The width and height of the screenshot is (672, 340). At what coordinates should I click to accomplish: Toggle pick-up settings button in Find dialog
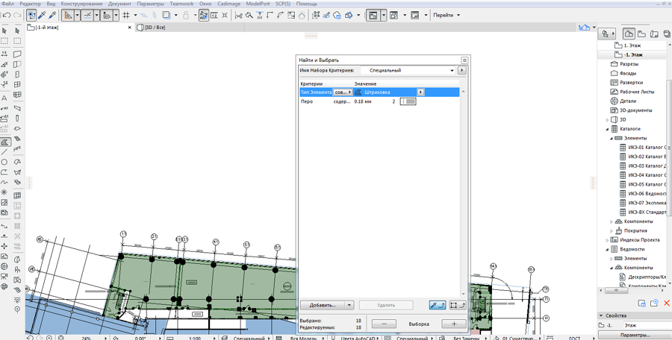tap(438, 305)
